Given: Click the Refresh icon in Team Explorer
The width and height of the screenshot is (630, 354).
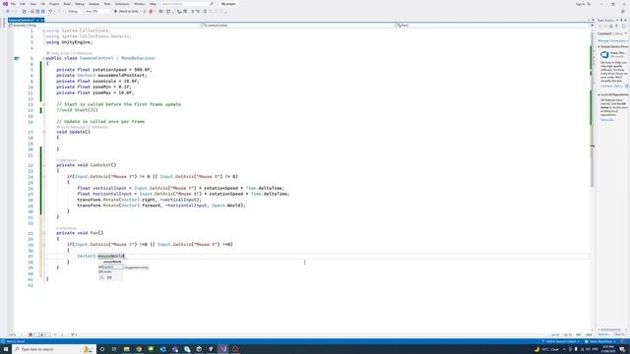Looking at the screenshot, I should coord(623,27).
